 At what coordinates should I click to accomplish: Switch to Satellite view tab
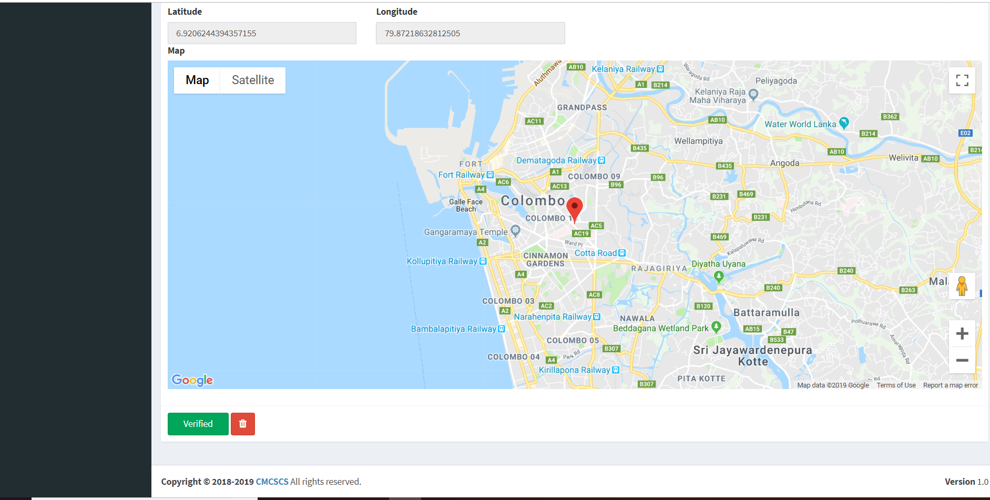(253, 80)
